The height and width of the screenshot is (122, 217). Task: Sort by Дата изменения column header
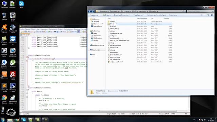tap(142, 18)
